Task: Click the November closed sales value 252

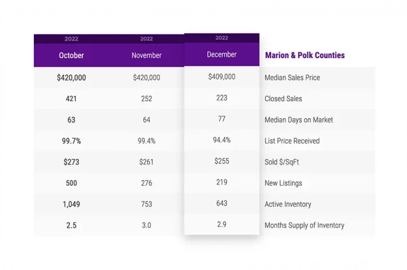Action: tap(147, 99)
